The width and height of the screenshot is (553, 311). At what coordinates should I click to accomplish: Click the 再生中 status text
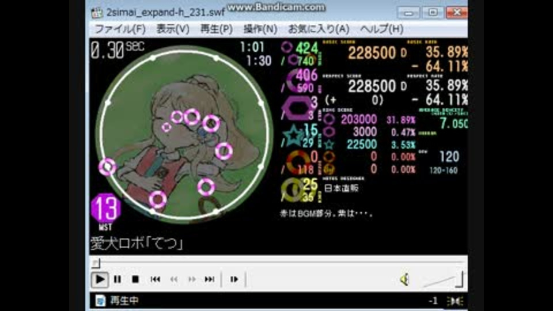[x=124, y=301]
